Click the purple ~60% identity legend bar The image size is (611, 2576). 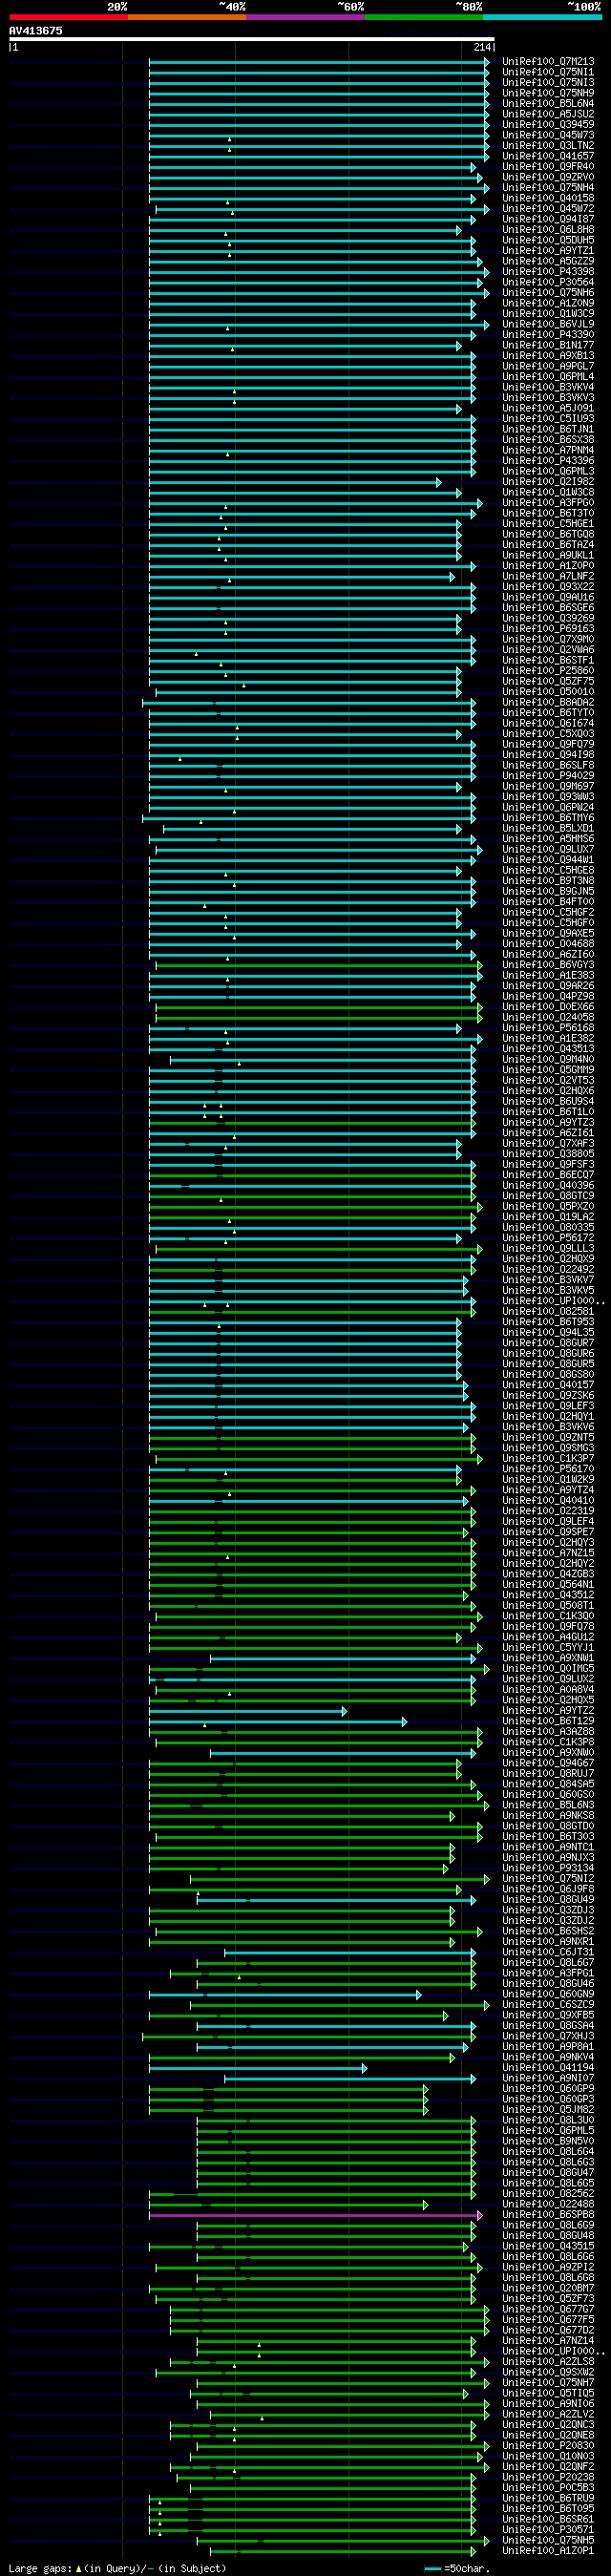click(x=305, y=17)
